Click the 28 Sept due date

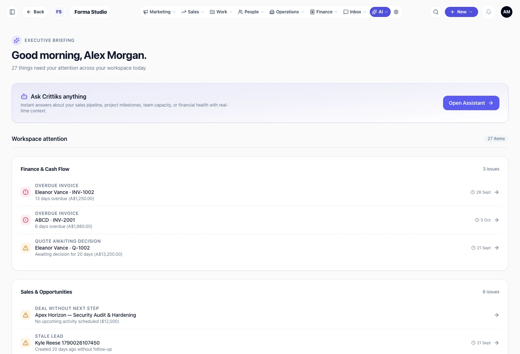481,192
